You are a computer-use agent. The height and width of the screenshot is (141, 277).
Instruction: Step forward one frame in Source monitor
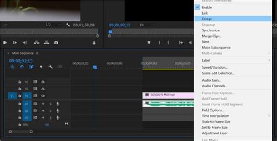coord(15,43)
